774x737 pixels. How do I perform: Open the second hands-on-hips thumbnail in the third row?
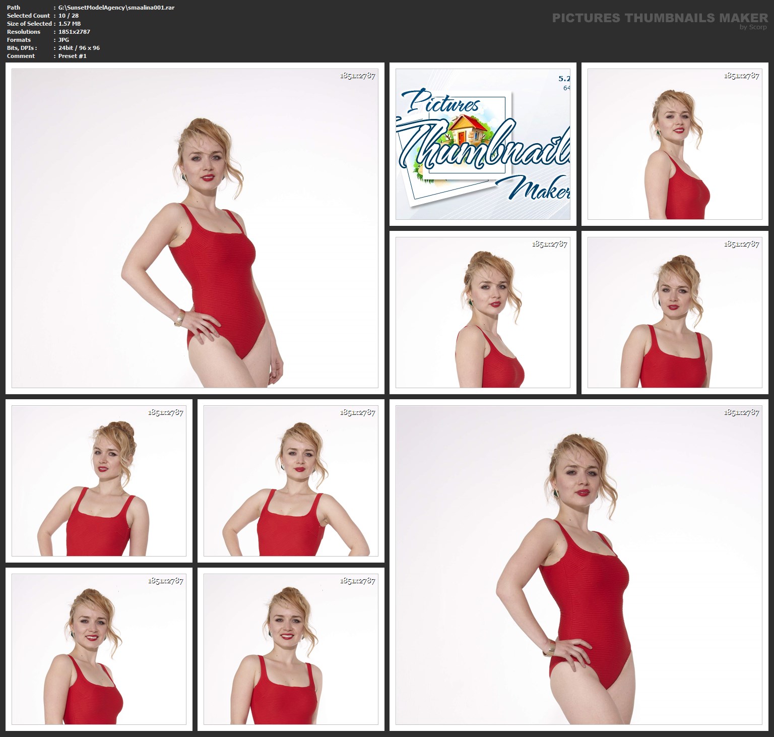pos(291,481)
